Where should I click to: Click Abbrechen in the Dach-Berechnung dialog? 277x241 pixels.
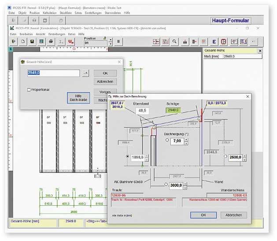tap(233, 215)
